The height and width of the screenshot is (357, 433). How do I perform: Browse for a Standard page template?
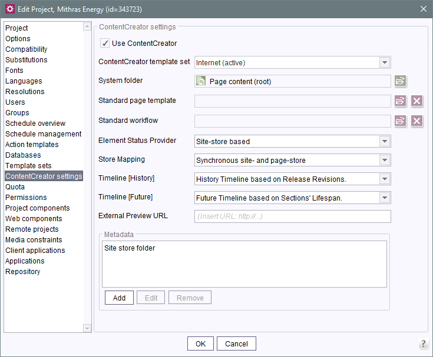[x=400, y=101]
